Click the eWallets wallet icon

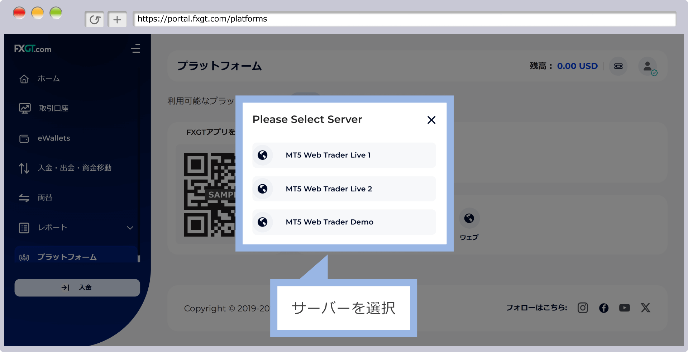coord(24,139)
